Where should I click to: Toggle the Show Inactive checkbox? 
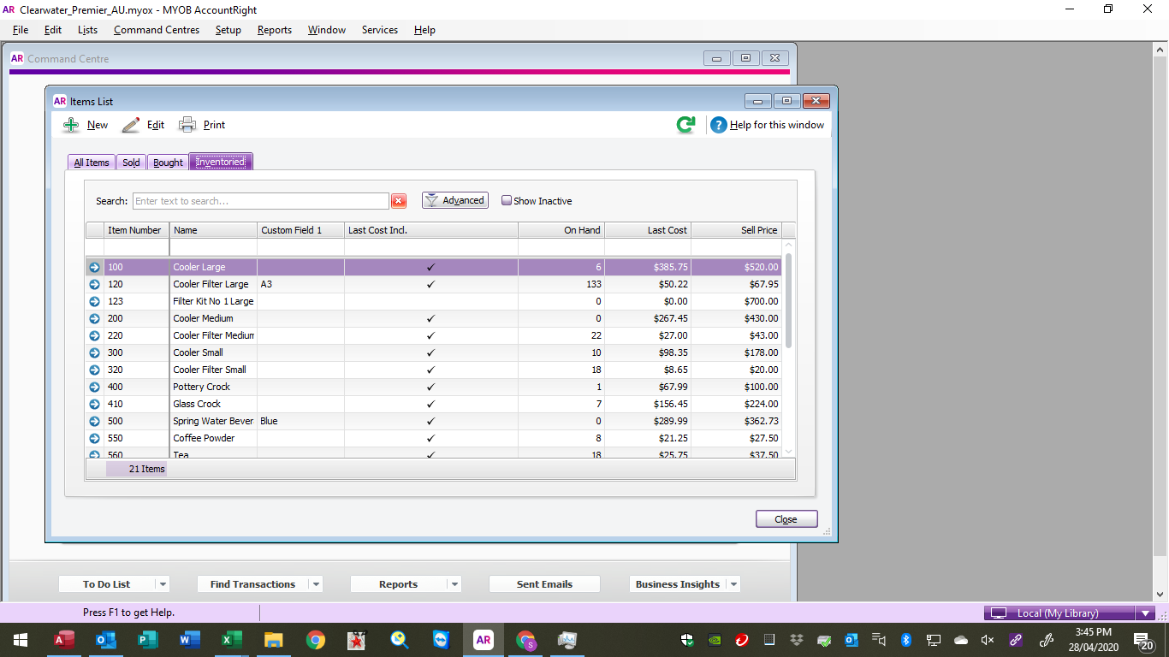point(507,201)
